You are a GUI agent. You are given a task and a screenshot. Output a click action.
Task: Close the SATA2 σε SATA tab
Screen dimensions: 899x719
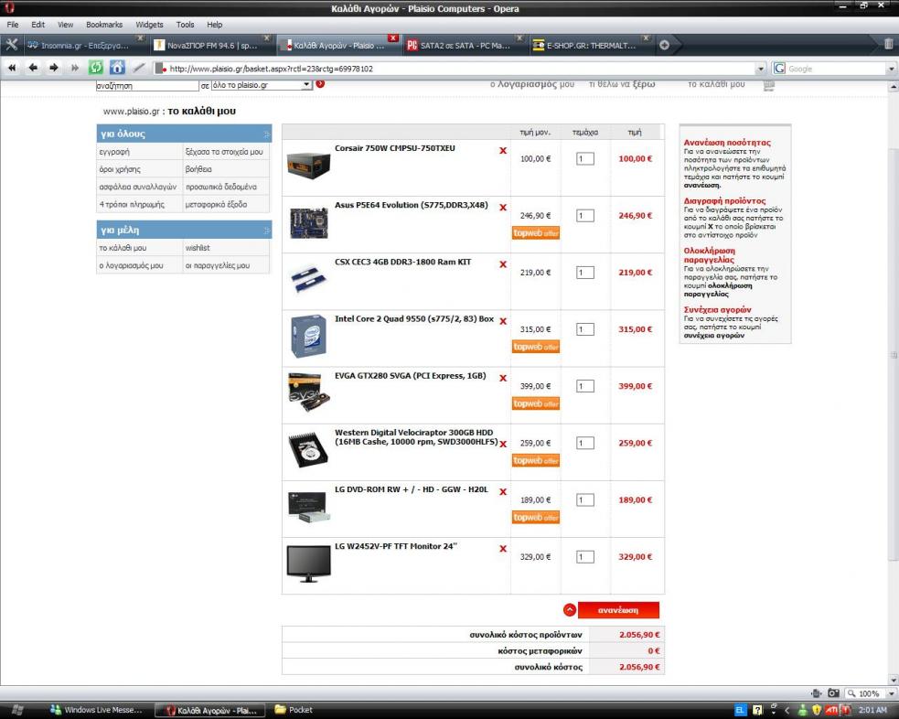tap(519, 38)
